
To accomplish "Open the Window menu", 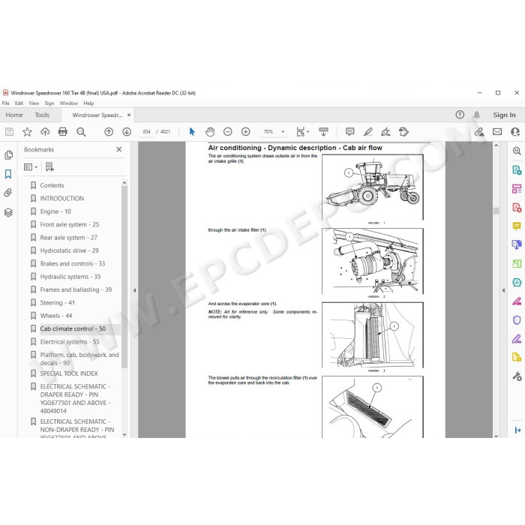I will pos(69,103).
